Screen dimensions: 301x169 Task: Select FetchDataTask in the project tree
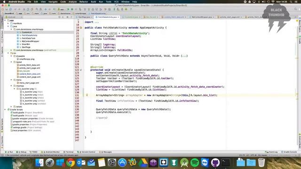click(28, 38)
